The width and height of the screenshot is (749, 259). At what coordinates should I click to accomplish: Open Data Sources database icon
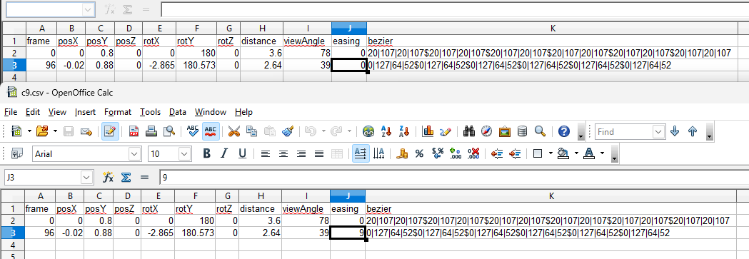pyautogui.click(x=522, y=131)
